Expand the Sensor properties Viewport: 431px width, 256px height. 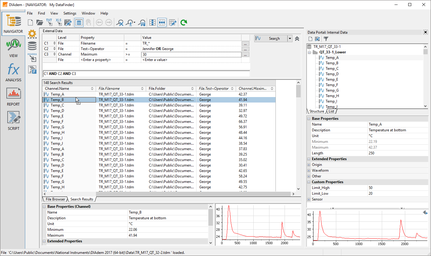click(309, 200)
